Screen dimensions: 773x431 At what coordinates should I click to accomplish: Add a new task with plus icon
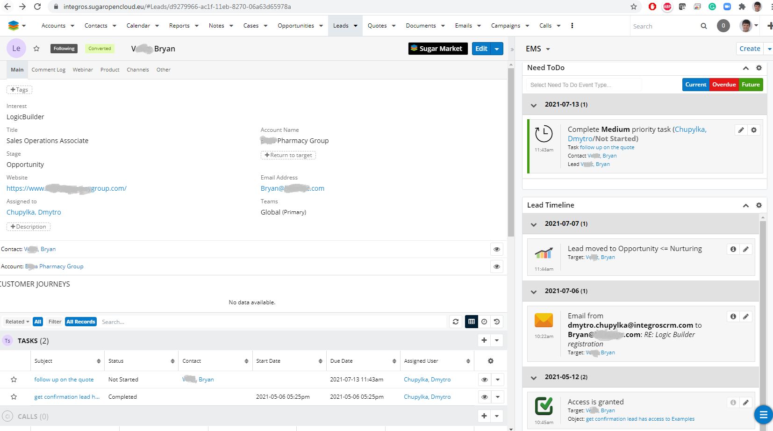484,340
